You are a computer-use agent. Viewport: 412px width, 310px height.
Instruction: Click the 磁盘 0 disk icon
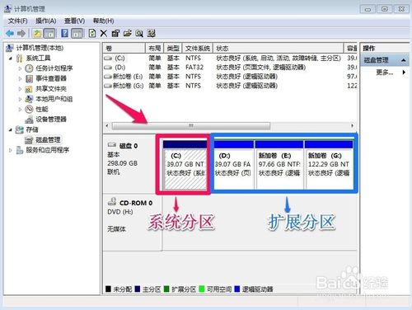pyautogui.click(x=112, y=145)
